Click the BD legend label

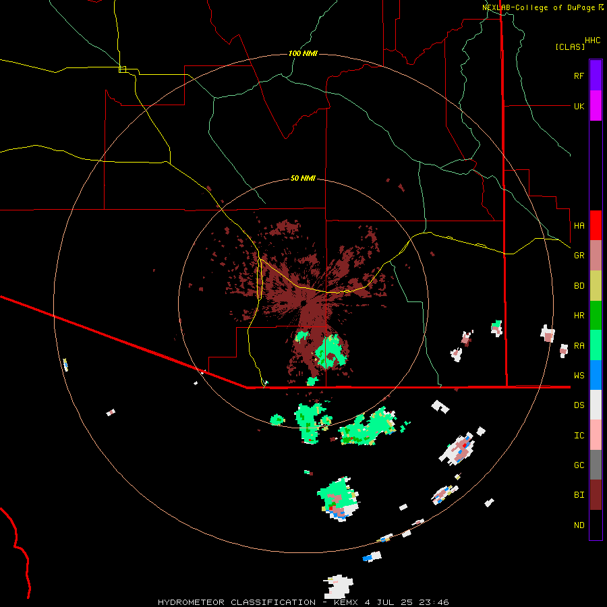pos(579,286)
